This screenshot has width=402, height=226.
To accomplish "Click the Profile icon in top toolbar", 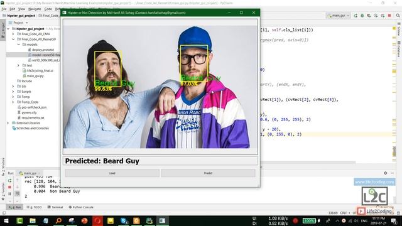I will pyautogui.click(x=376, y=16).
